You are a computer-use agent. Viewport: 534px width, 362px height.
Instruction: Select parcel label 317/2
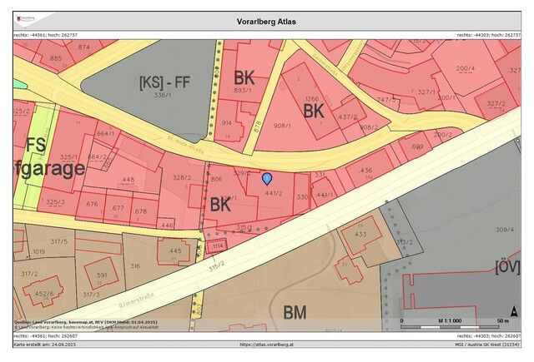[29, 274]
